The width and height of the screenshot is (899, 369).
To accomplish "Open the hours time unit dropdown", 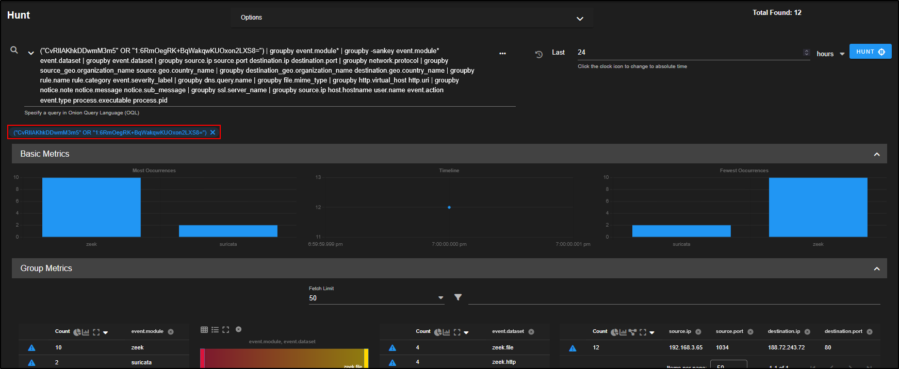I will (842, 54).
